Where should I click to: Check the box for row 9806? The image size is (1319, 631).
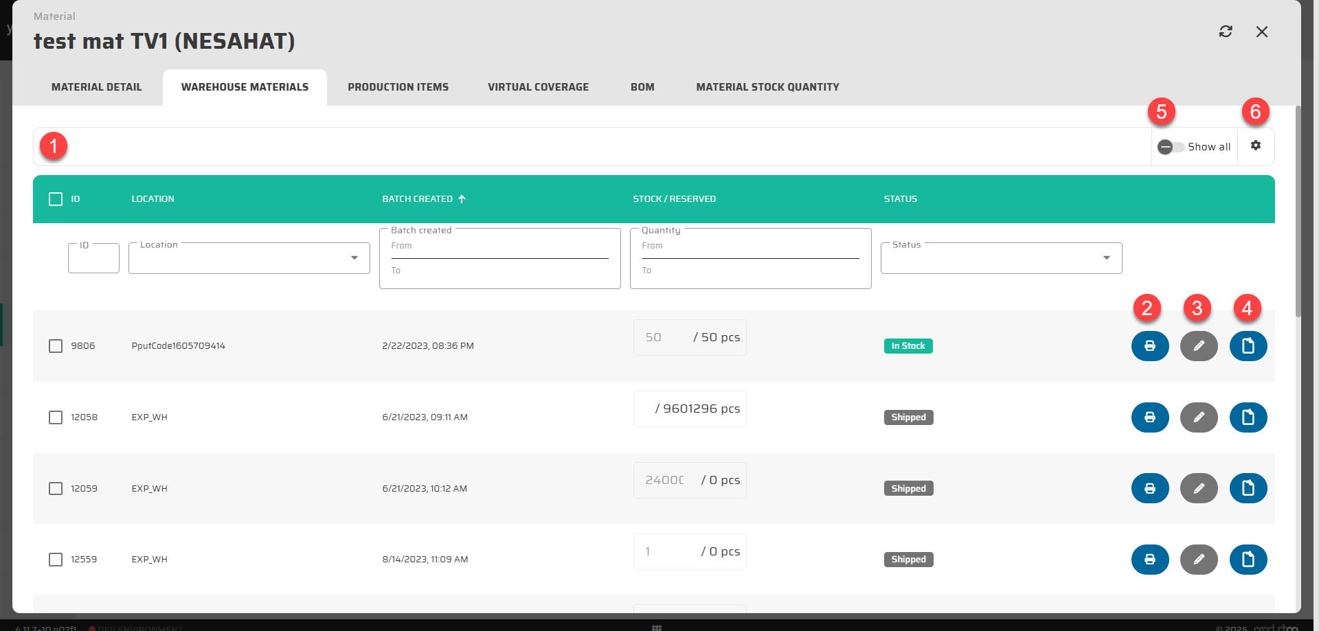tap(56, 346)
